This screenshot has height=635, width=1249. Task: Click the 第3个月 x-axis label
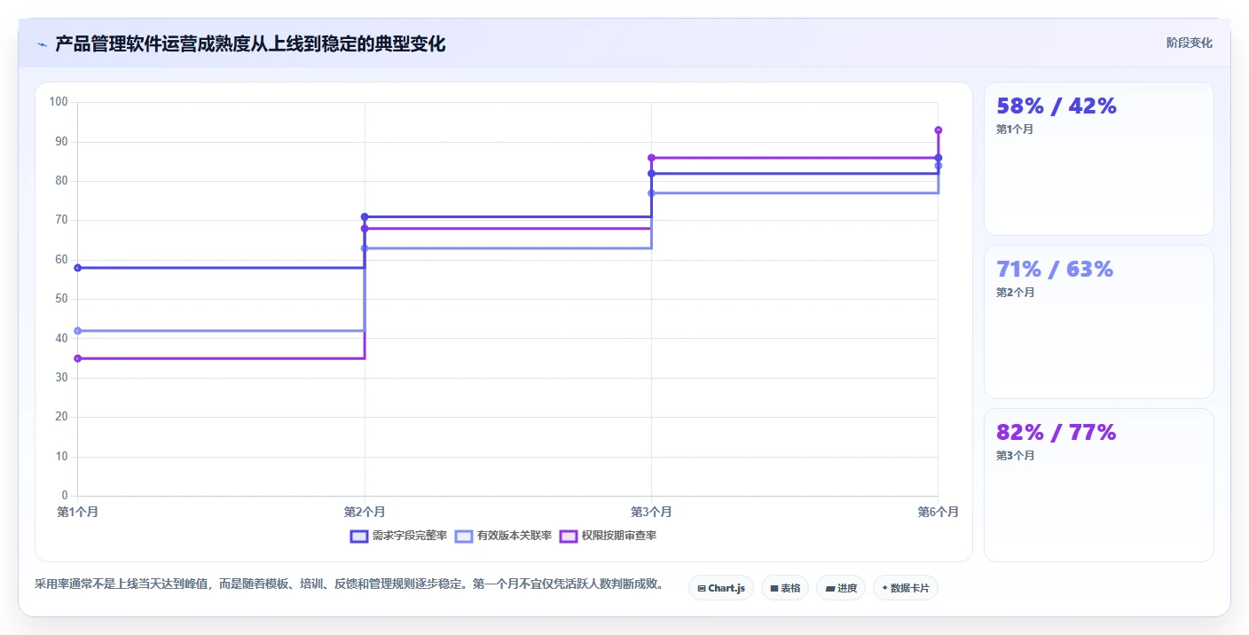tap(651, 512)
